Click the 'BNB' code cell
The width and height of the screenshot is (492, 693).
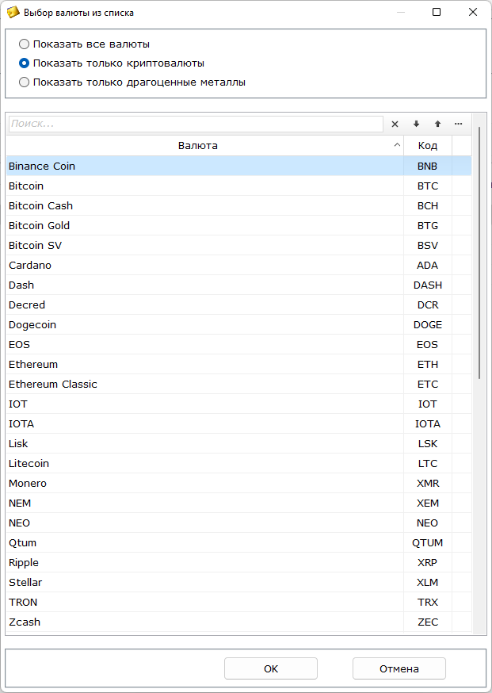tap(428, 167)
